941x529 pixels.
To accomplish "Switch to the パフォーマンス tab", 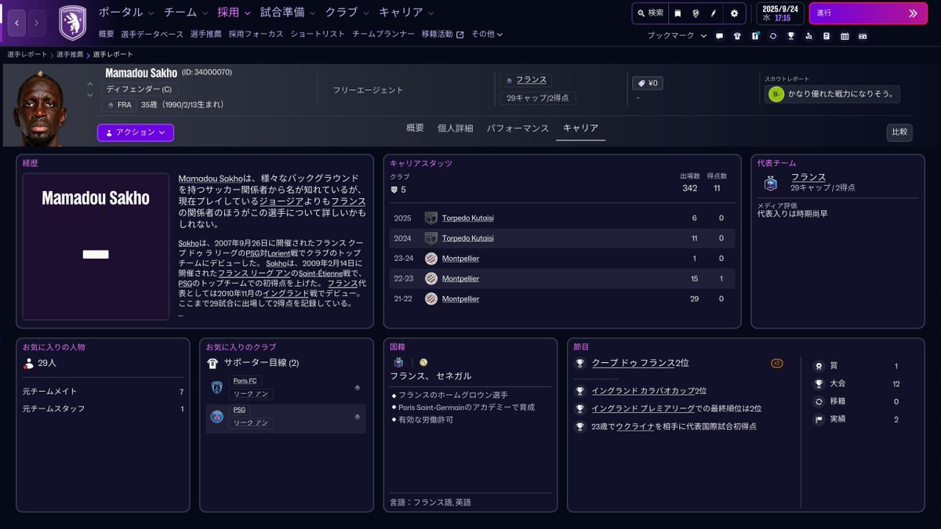I will click(x=518, y=129).
